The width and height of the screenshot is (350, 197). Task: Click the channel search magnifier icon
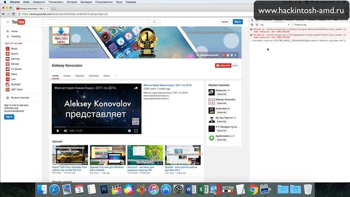point(115,76)
